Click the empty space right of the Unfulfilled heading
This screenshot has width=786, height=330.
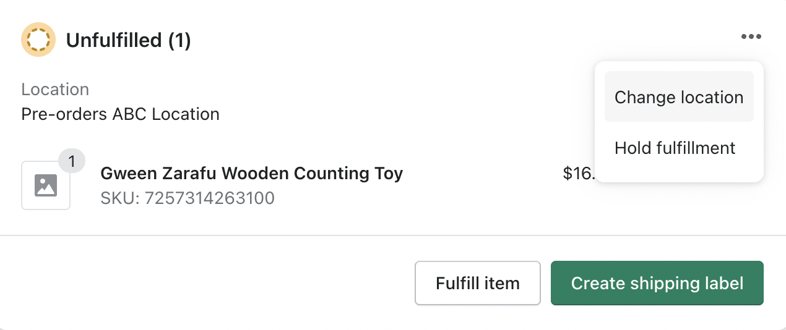point(463,40)
